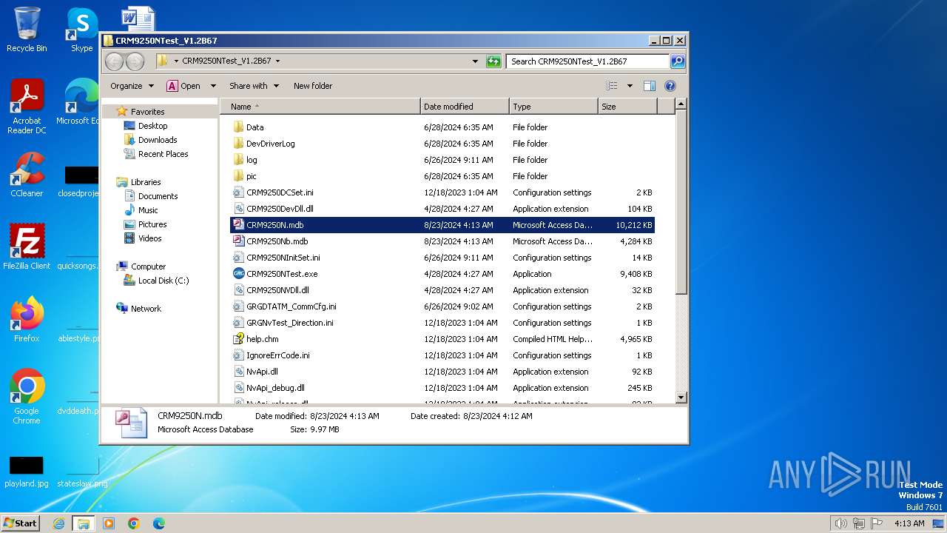The width and height of the screenshot is (947, 533).
Task: Open the Share with dropdown menu
Action: 254,86
